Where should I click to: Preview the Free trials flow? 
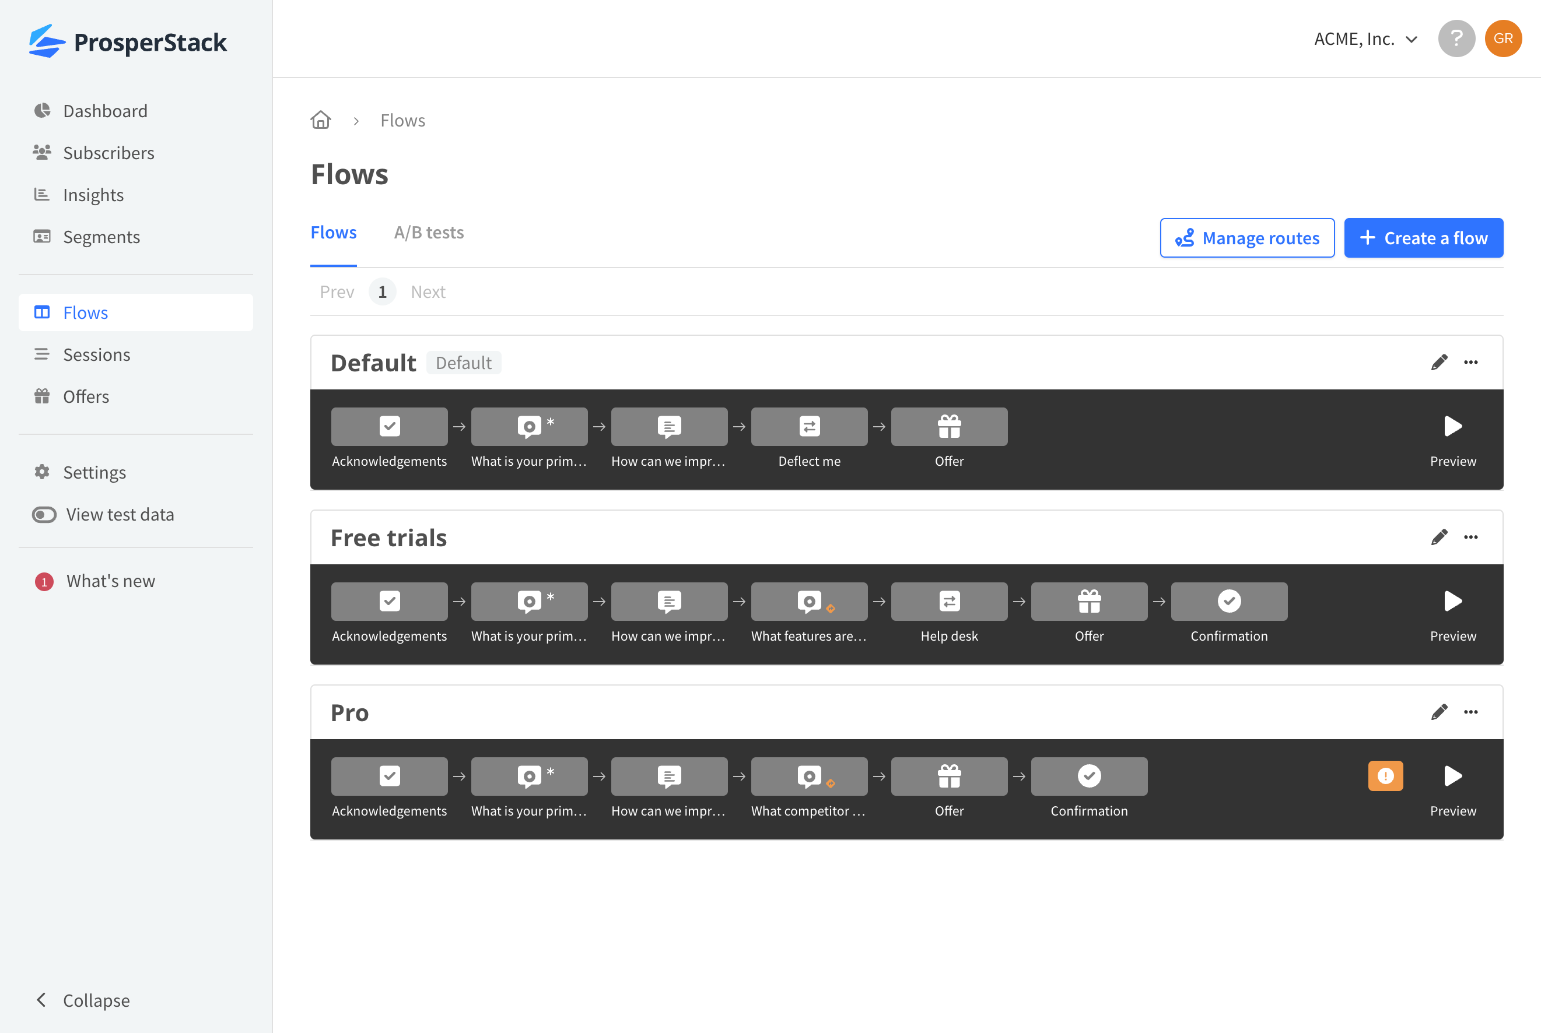click(1453, 601)
